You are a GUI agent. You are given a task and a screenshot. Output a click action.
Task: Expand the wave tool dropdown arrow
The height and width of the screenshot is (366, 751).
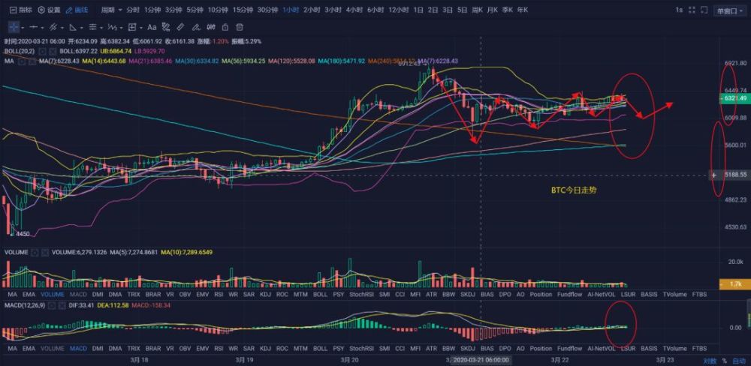121,28
